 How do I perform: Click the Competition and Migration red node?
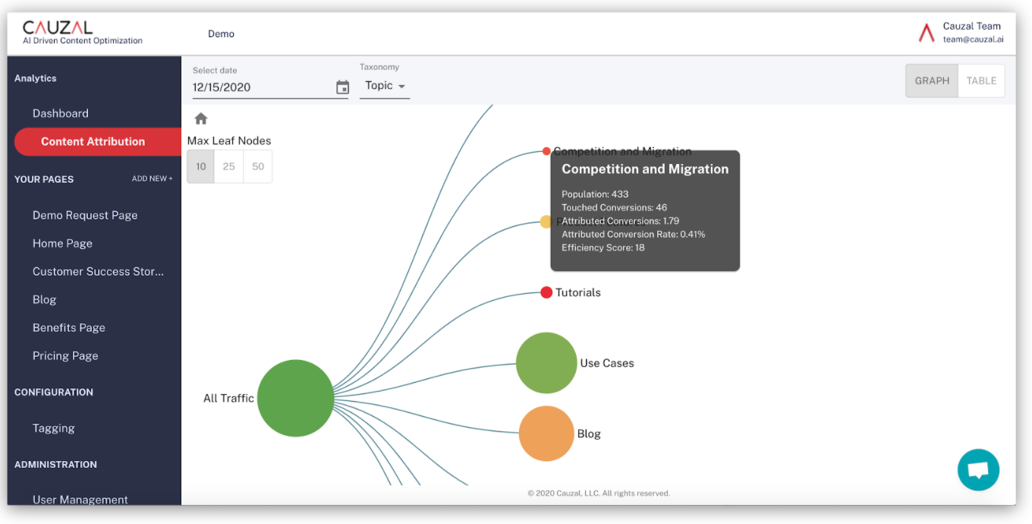click(546, 151)
